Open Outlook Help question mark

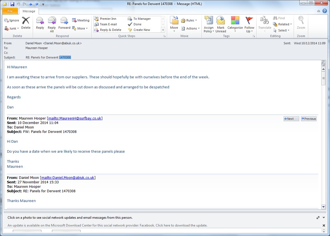[325, 11]
